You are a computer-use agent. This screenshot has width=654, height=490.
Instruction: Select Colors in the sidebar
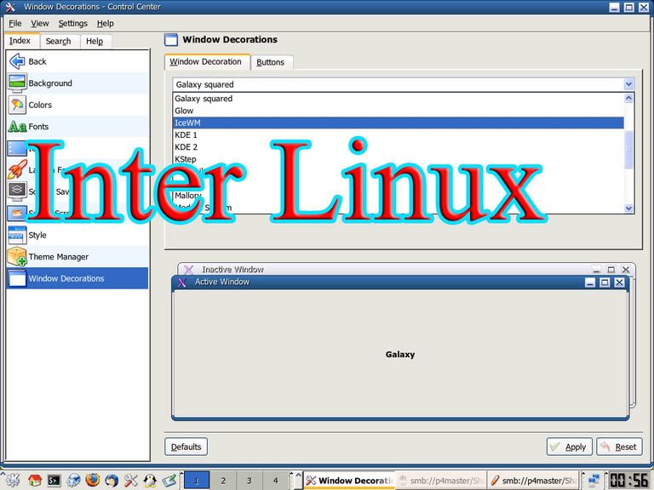(77, 105)
